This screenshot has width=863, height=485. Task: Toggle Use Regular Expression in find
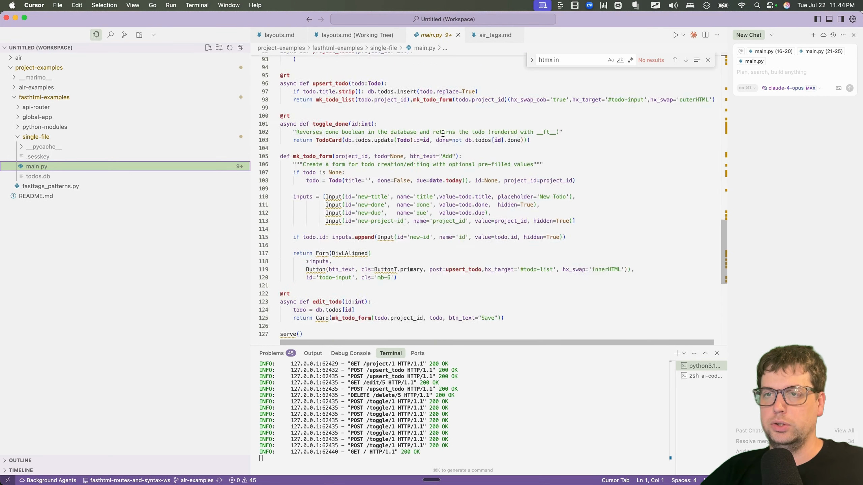tap(630, 60)
